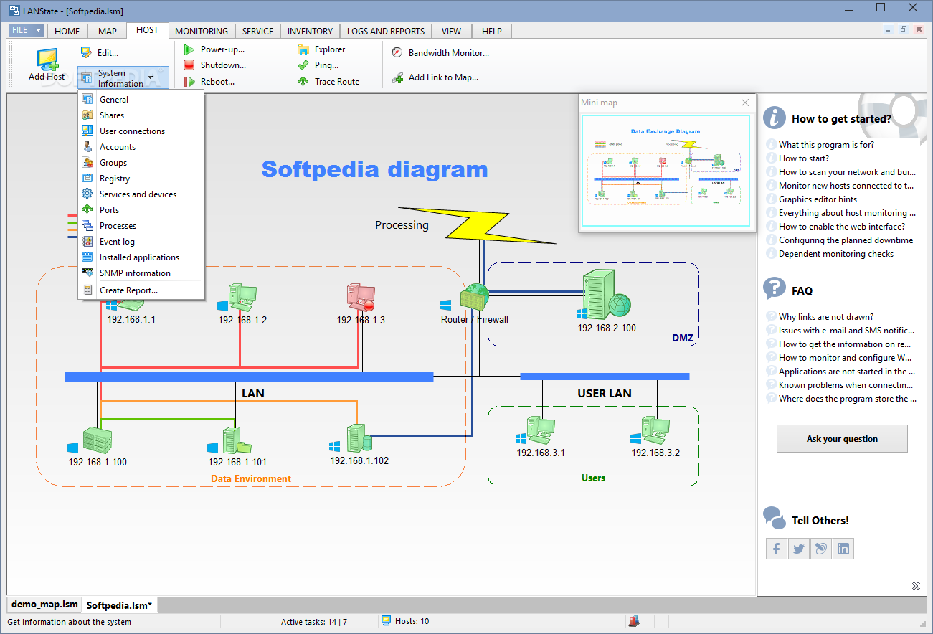
Task: Open 'What this program is for?' link
Action: [x=826, y=144]
